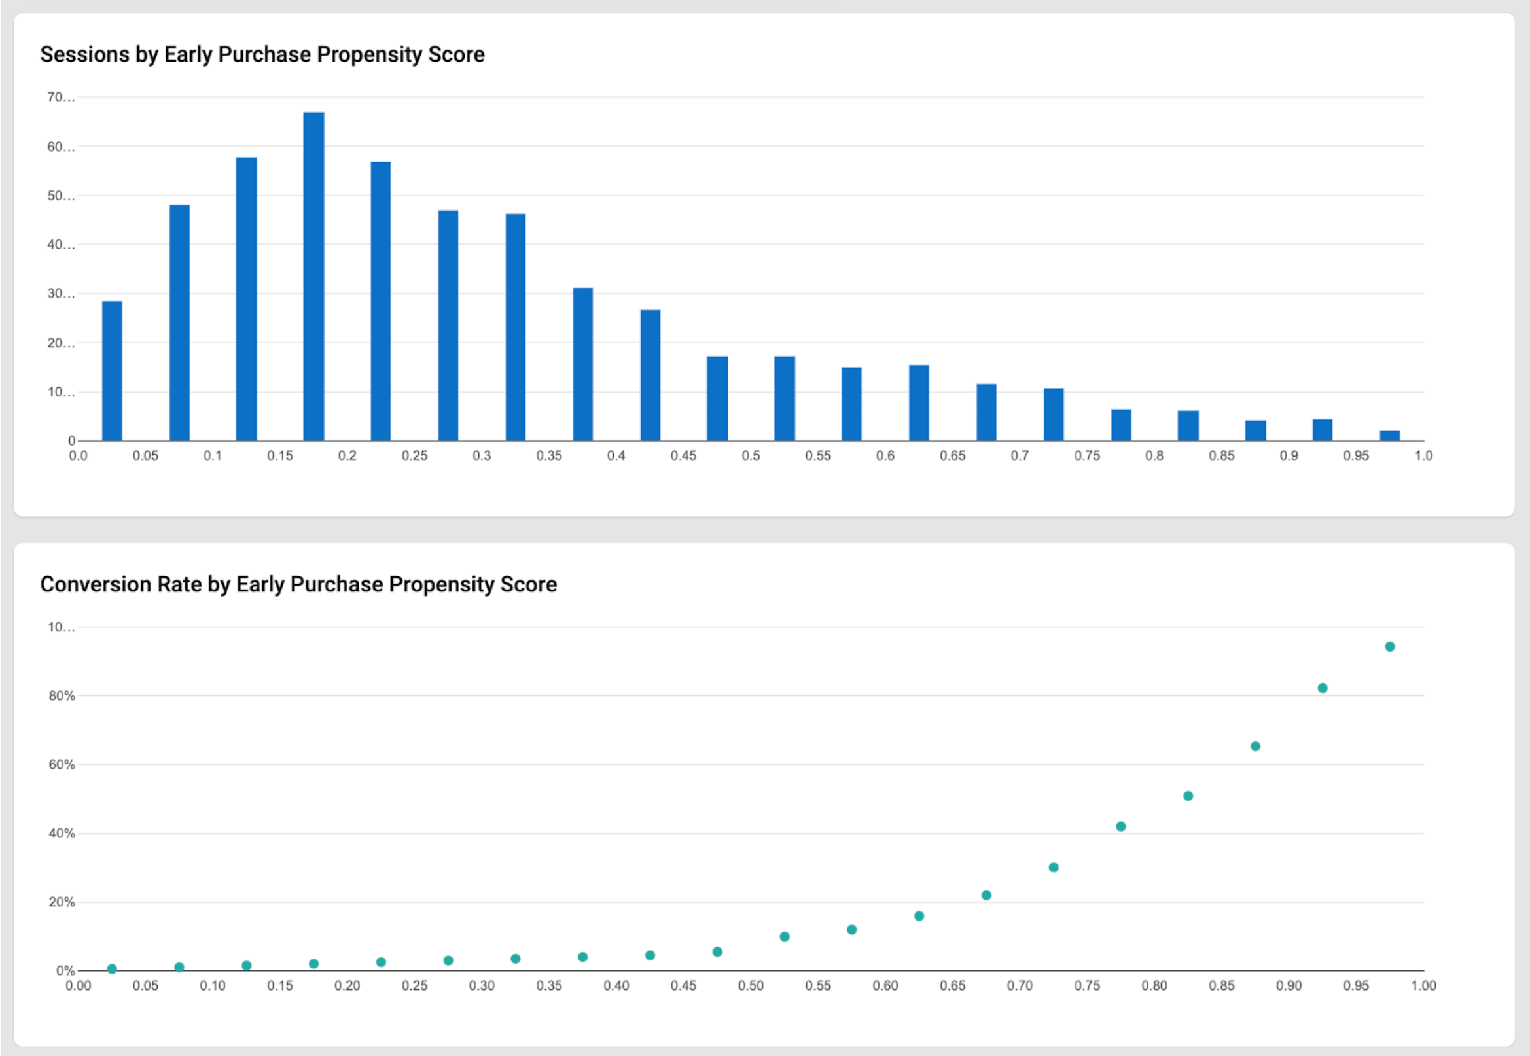1530x1056 pixels.
Task: Click the conversion dot between 0.50 and 0.55
Action: click(785, 936)
